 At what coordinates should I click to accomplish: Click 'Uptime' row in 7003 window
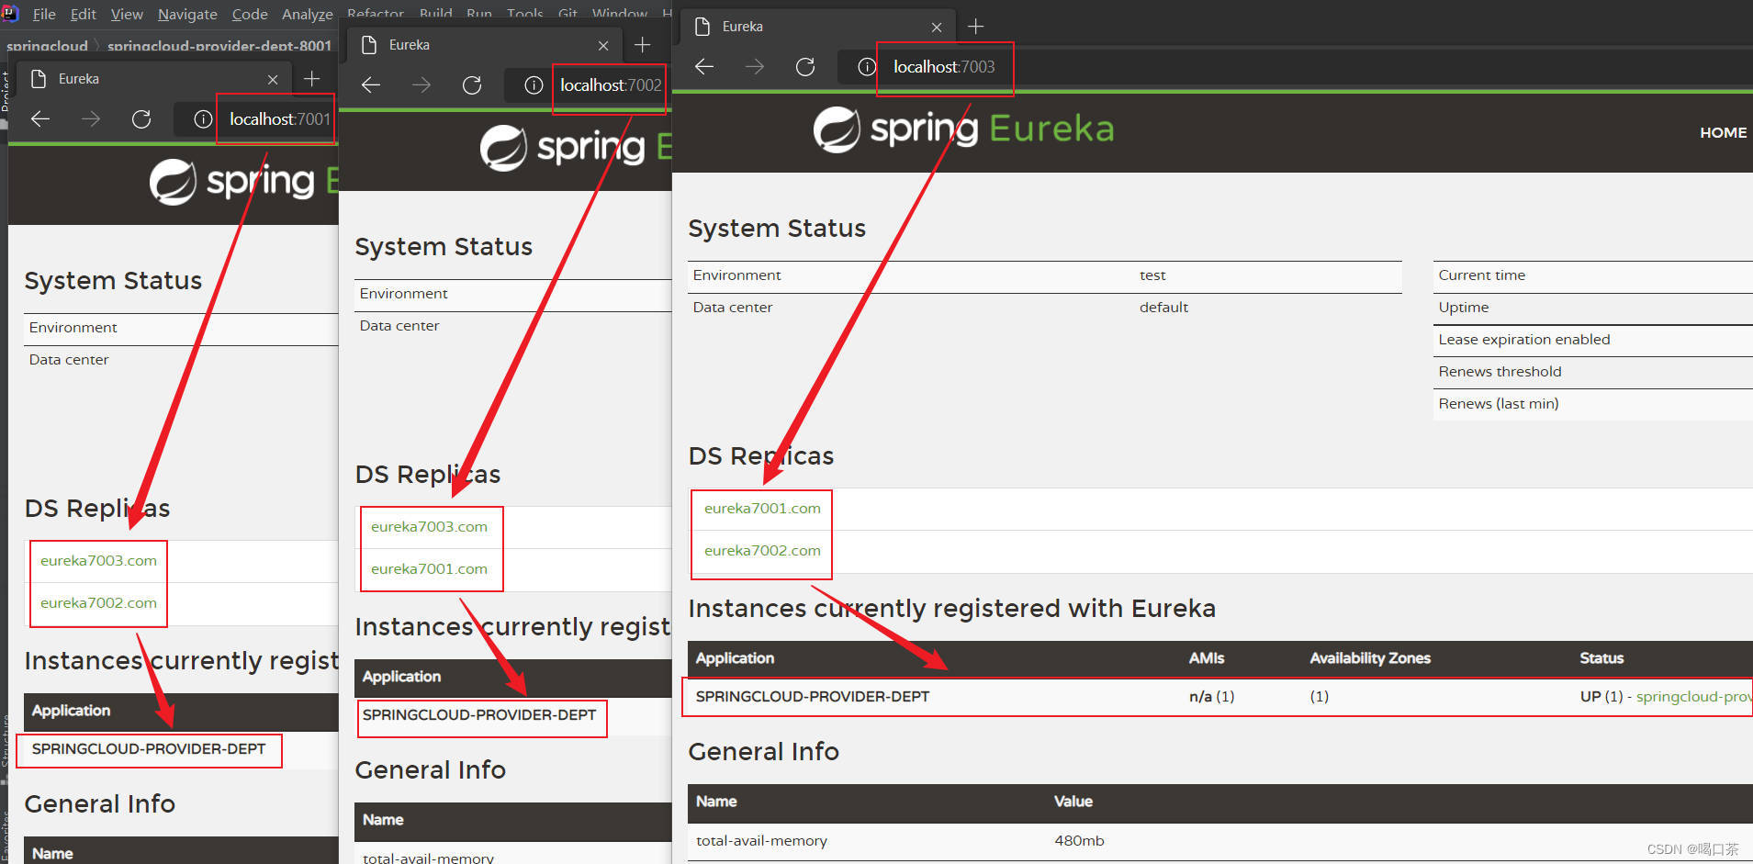point(1593,308)
